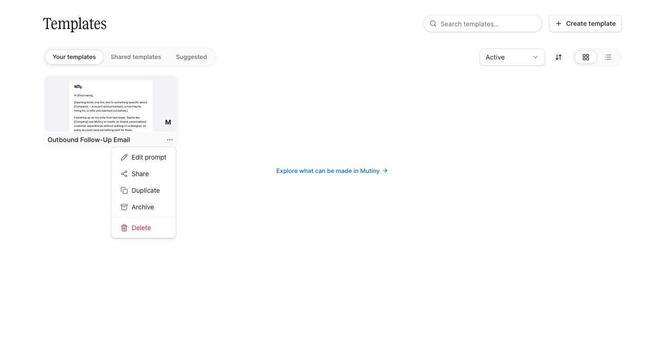Screen dimensions: 656x356
Task: Click the archive box icon
Action: click(124, 207)
